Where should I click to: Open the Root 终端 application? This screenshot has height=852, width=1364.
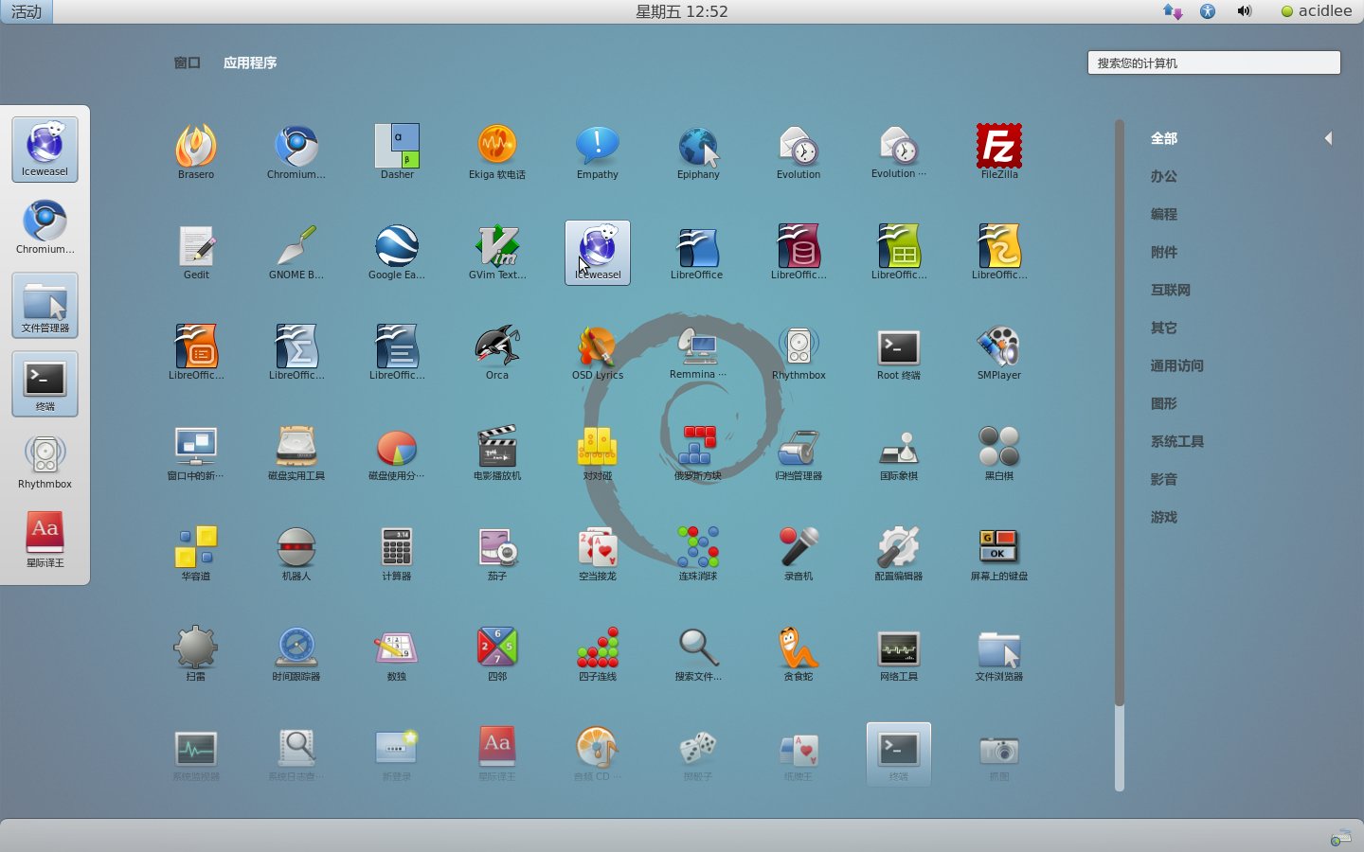pyautogui.click(x=899, y=352)
